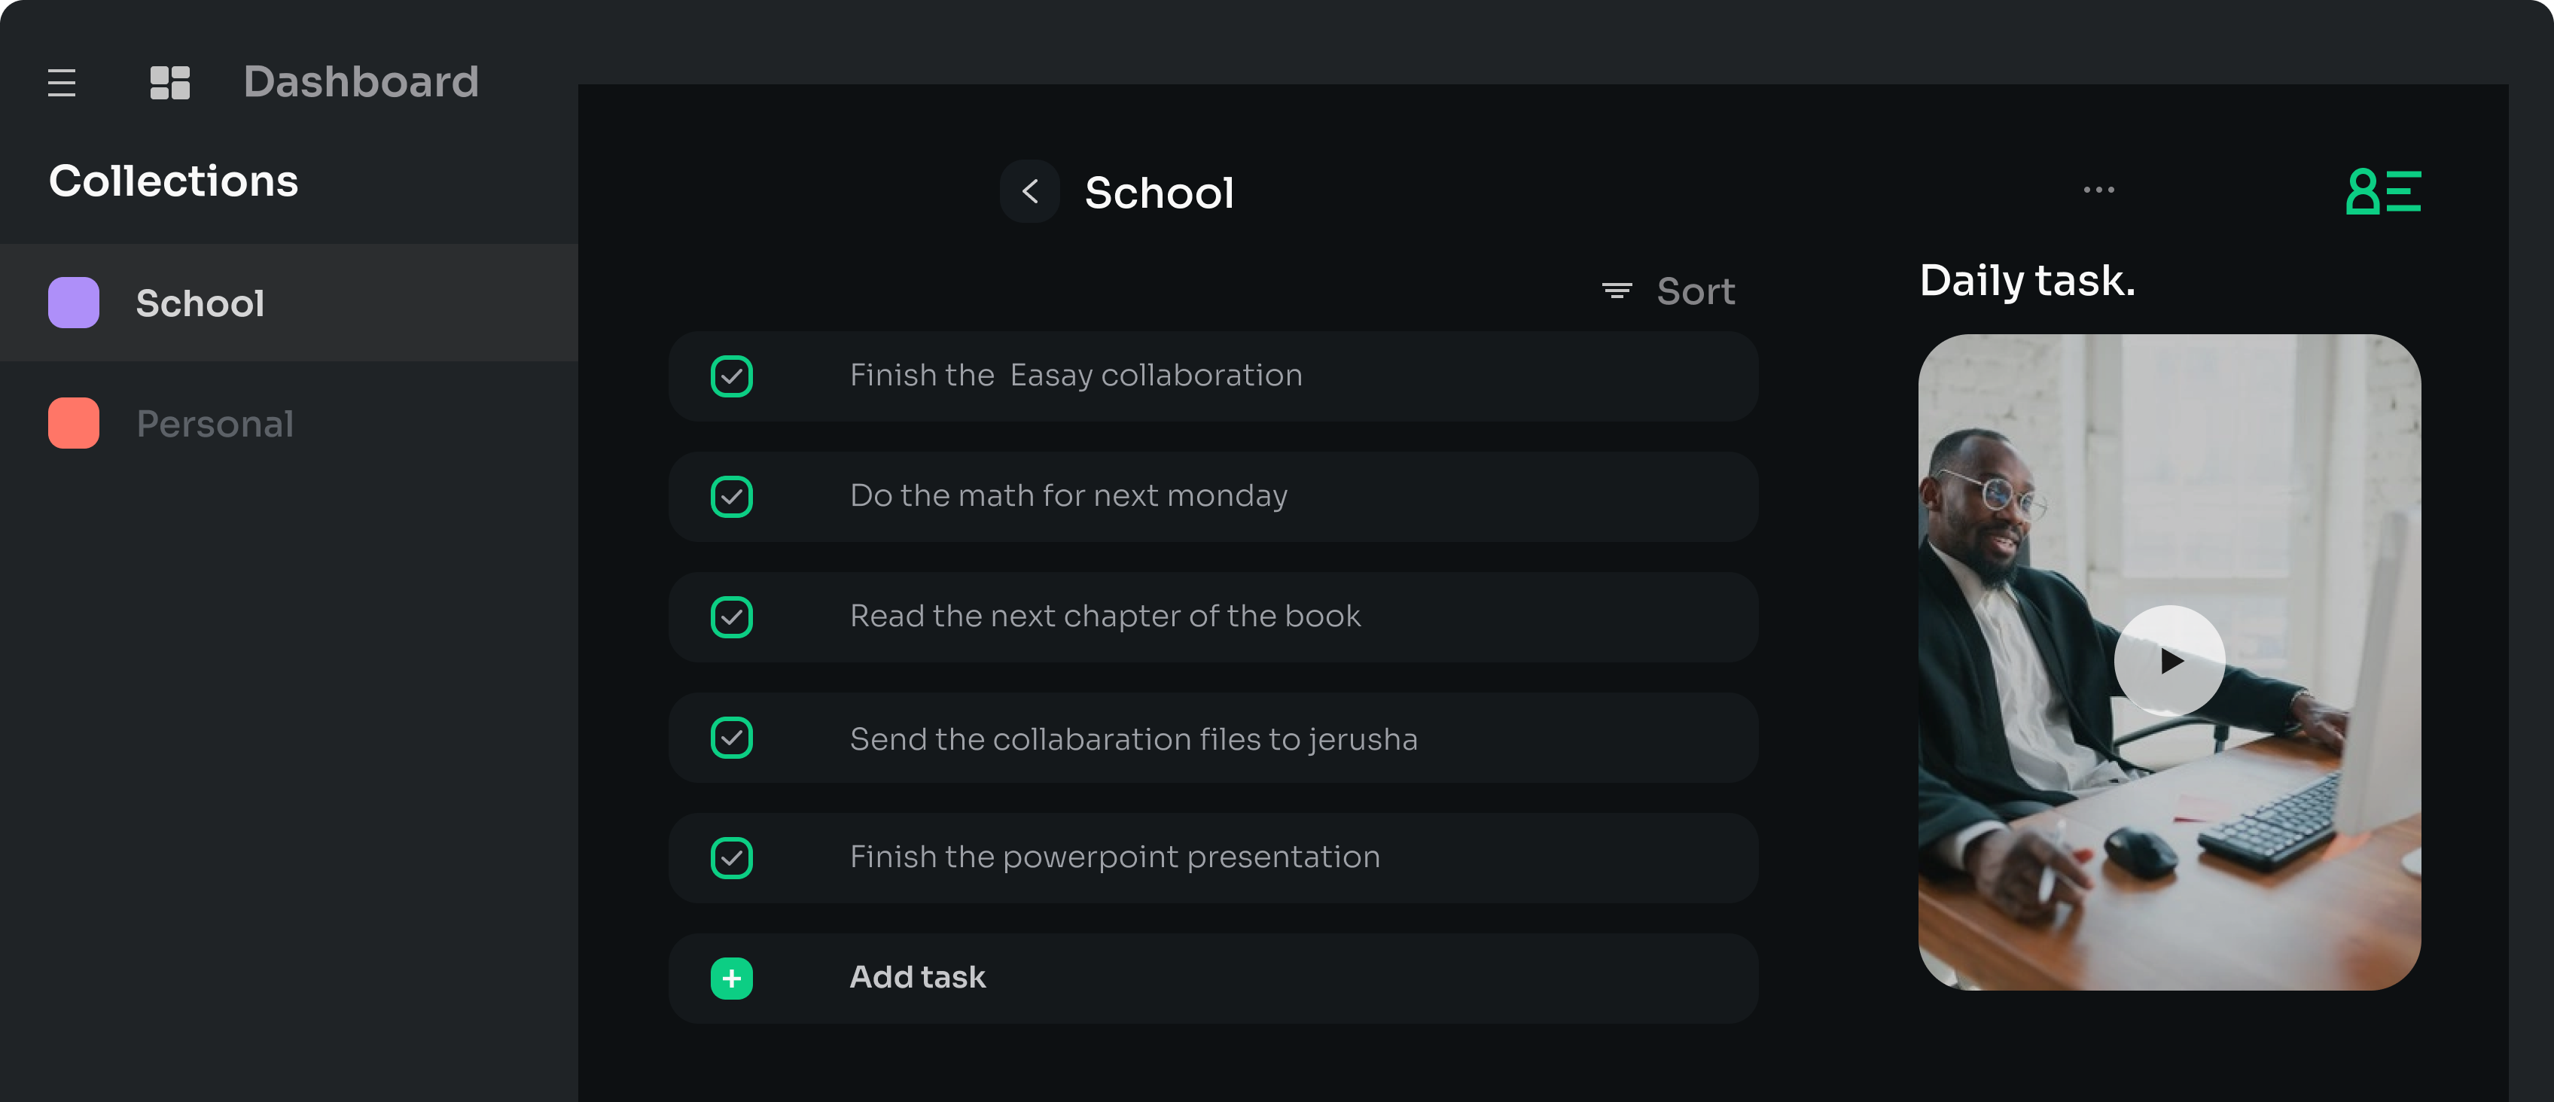
Task: Play the Daily task video
Action: coord(2170,660)
